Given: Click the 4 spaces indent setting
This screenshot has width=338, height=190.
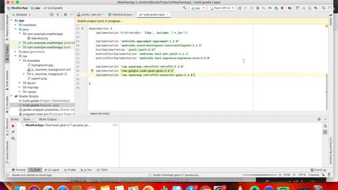Looking at the screenshot, I should pos(314,175).
